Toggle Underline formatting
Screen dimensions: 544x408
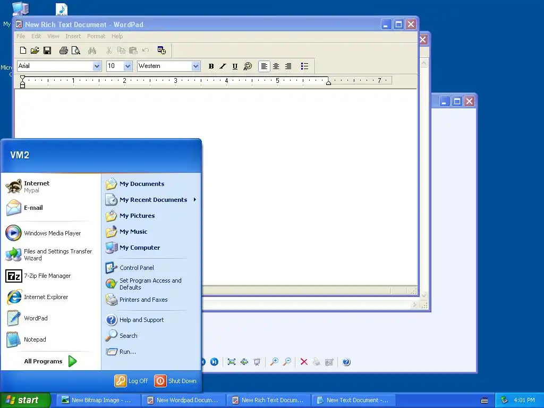[x=235, y=66]
